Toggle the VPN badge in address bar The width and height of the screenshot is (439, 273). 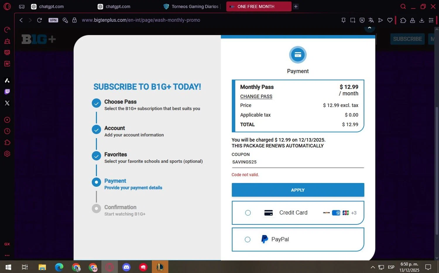click(x=53, y=20)
